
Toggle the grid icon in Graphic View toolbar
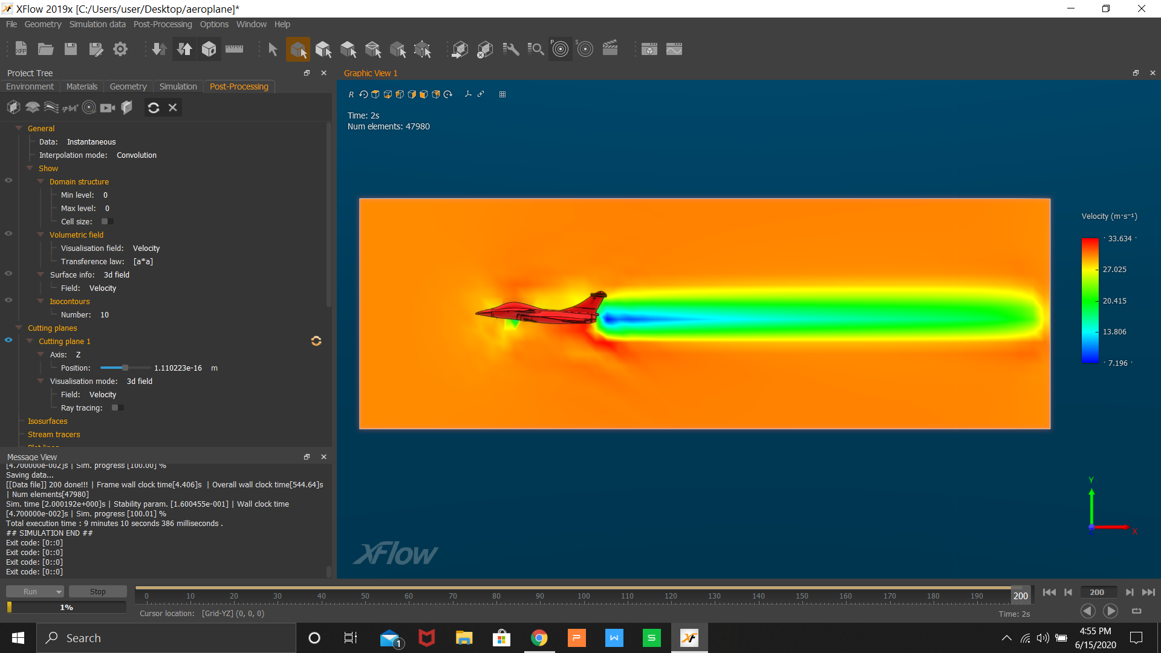pyautogui.click(x=502, y=94)
